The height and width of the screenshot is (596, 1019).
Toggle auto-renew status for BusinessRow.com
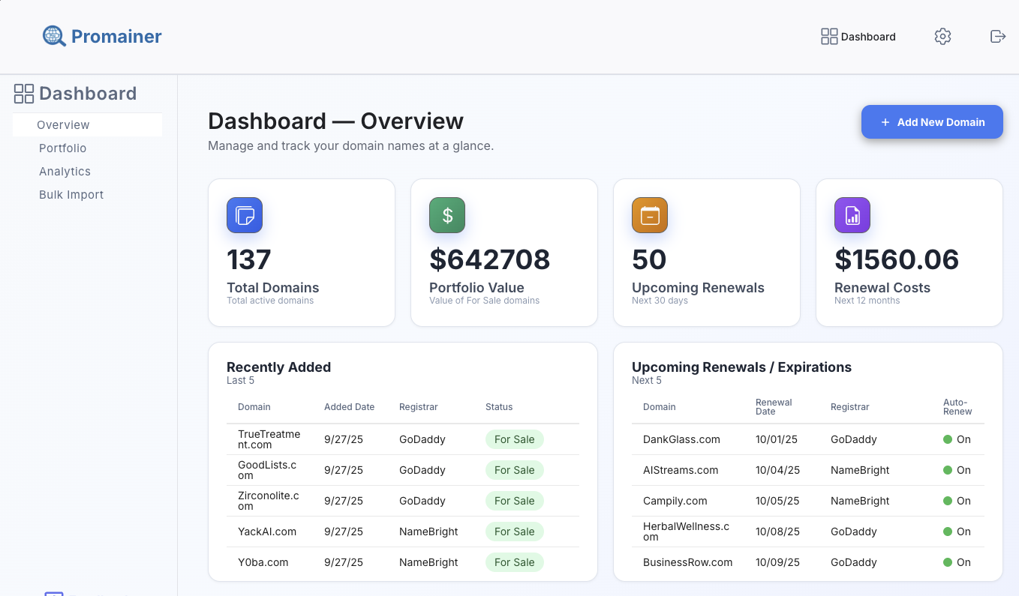957,562
